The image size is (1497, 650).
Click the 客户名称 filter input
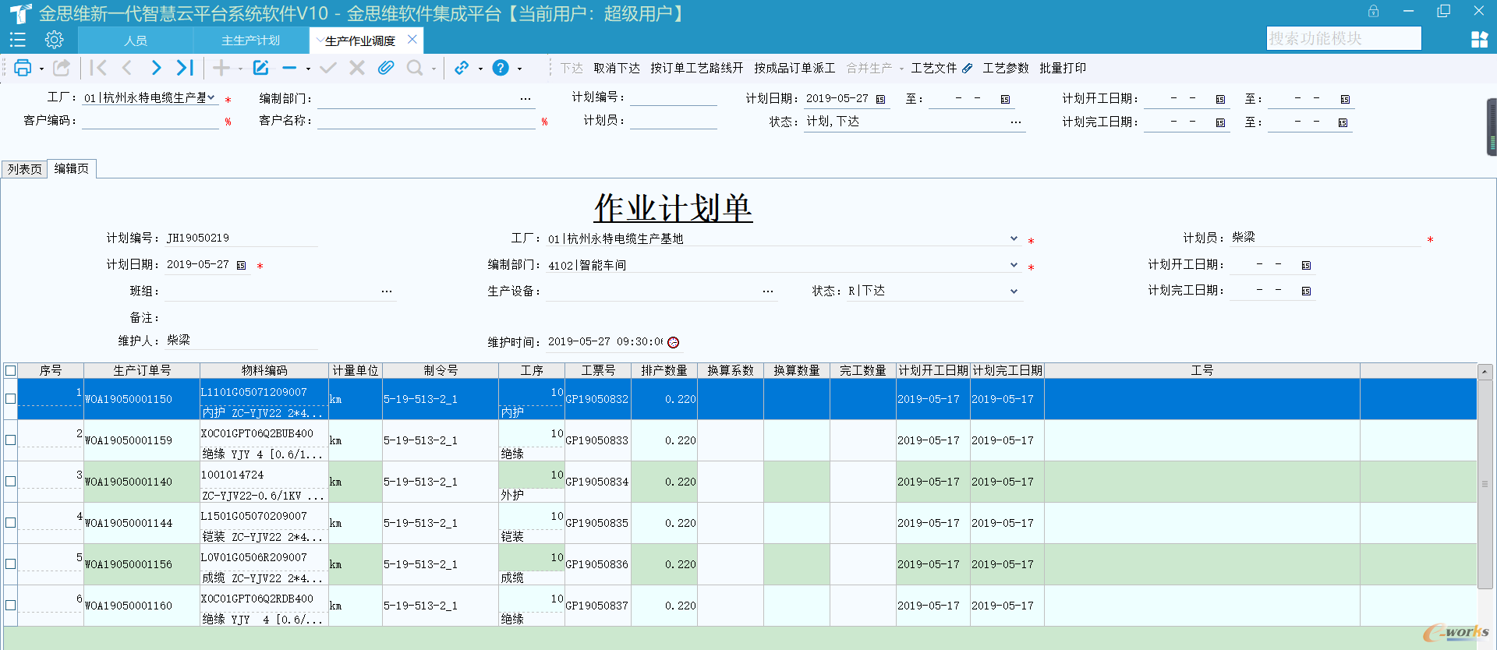(426, 121)
